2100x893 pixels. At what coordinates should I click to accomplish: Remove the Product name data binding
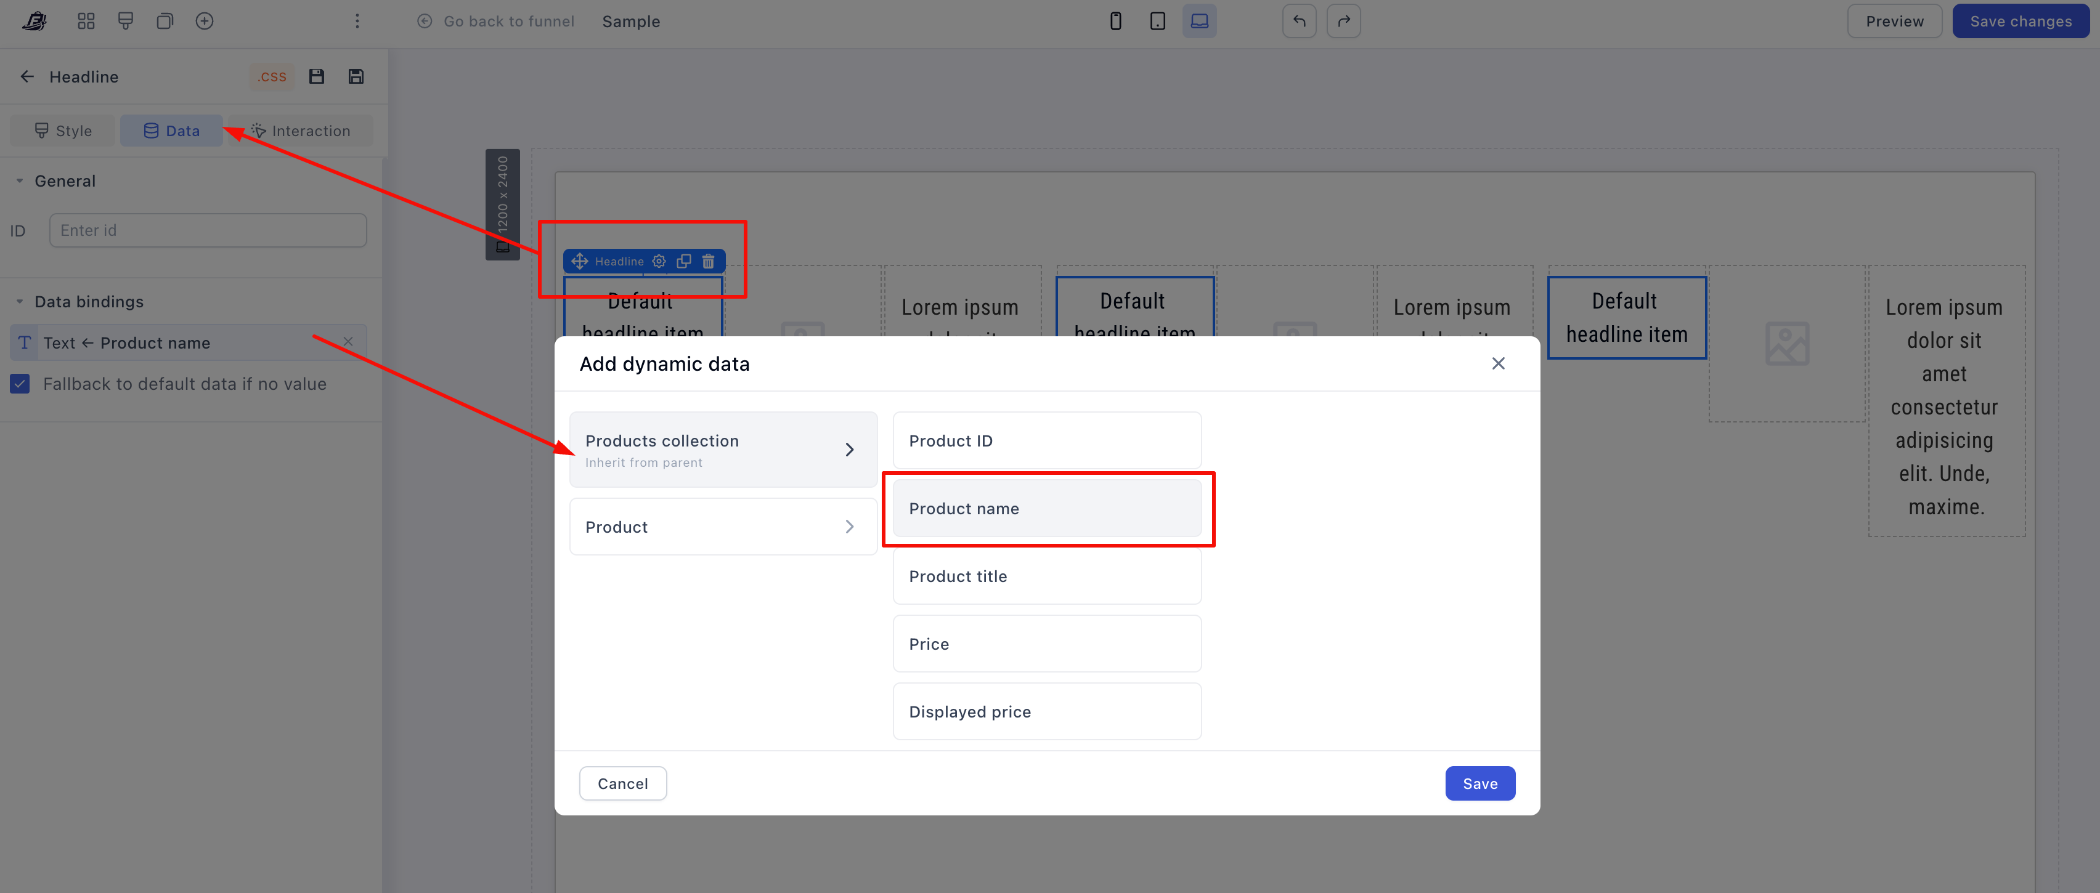point(348,341)
